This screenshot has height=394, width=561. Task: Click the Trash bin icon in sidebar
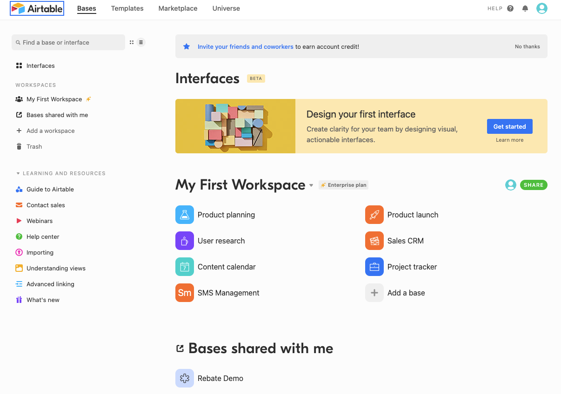point(19,146)
